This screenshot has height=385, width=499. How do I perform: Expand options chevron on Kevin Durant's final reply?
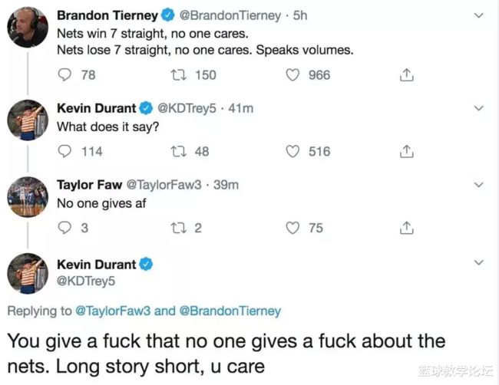(478, 262)
